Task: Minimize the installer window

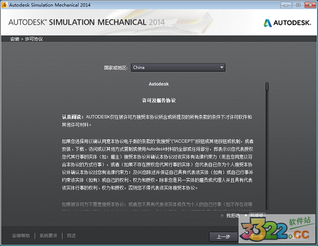Action: (286, 5)
